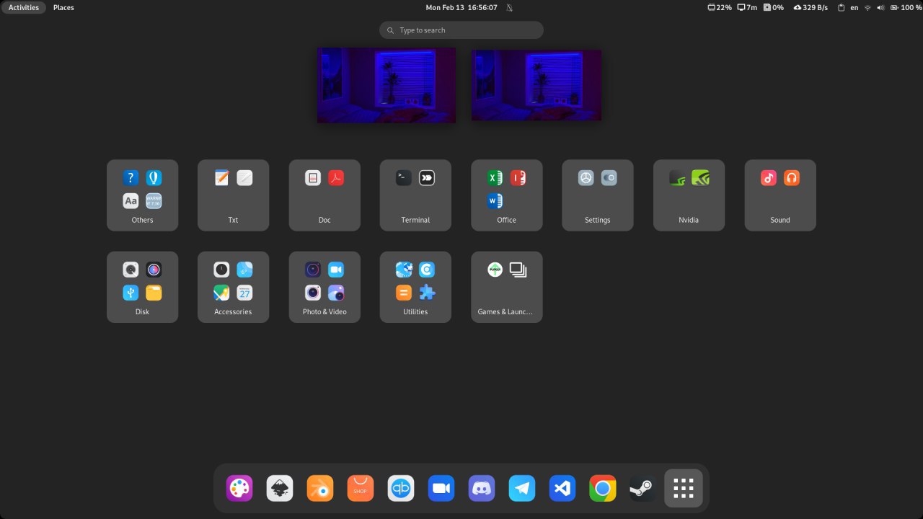This screenshot has height=519, width=923.
Task: Open the Office app folder
Action: [507, 195]
